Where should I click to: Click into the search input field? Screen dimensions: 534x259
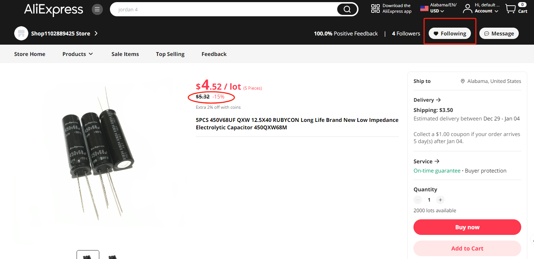point(227,10)
